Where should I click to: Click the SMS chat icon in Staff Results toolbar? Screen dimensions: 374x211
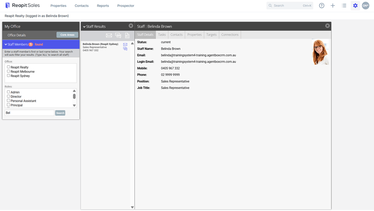coord(118,35)
